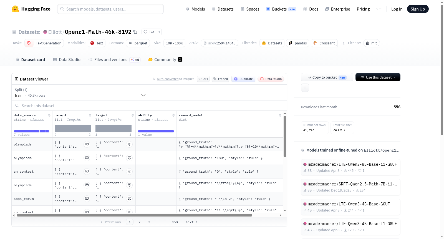This screenshot has width=444, height=239.
Task: Click the Search this dataset field
Action: click(149, 106)
